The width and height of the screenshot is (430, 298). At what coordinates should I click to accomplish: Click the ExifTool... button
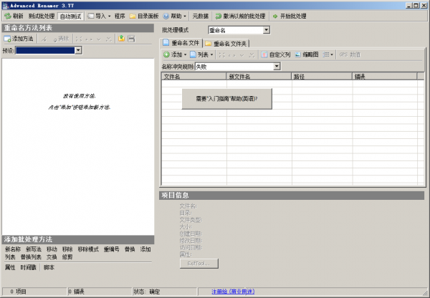coord(199,264)
